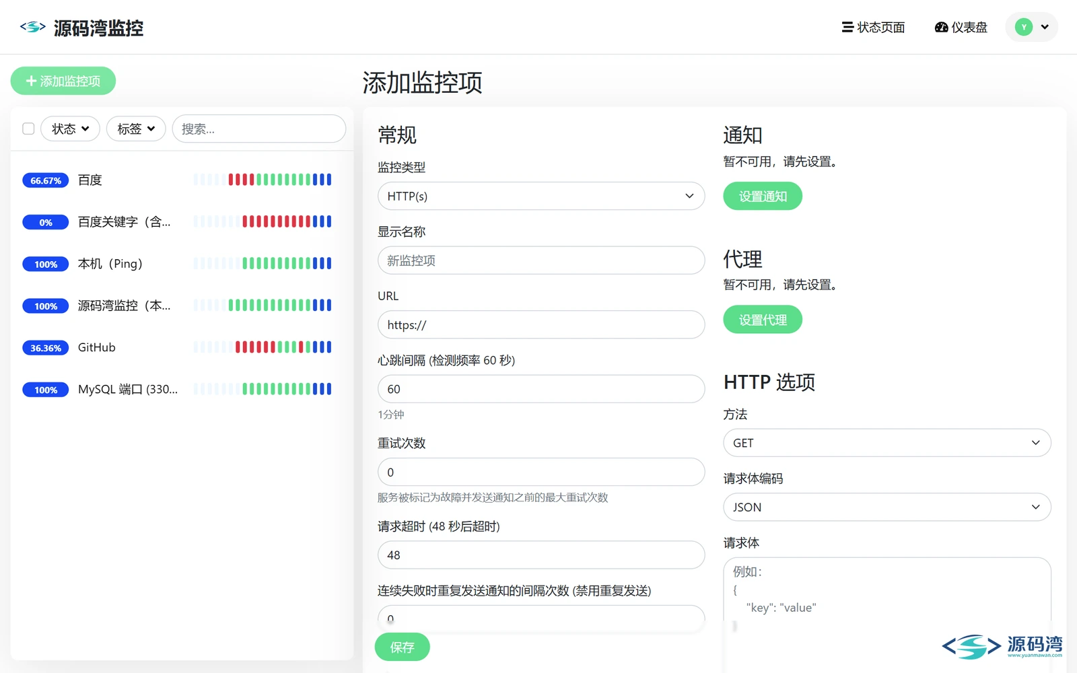
Task: Click the 设置通知 button
Action: coord(763,196)
